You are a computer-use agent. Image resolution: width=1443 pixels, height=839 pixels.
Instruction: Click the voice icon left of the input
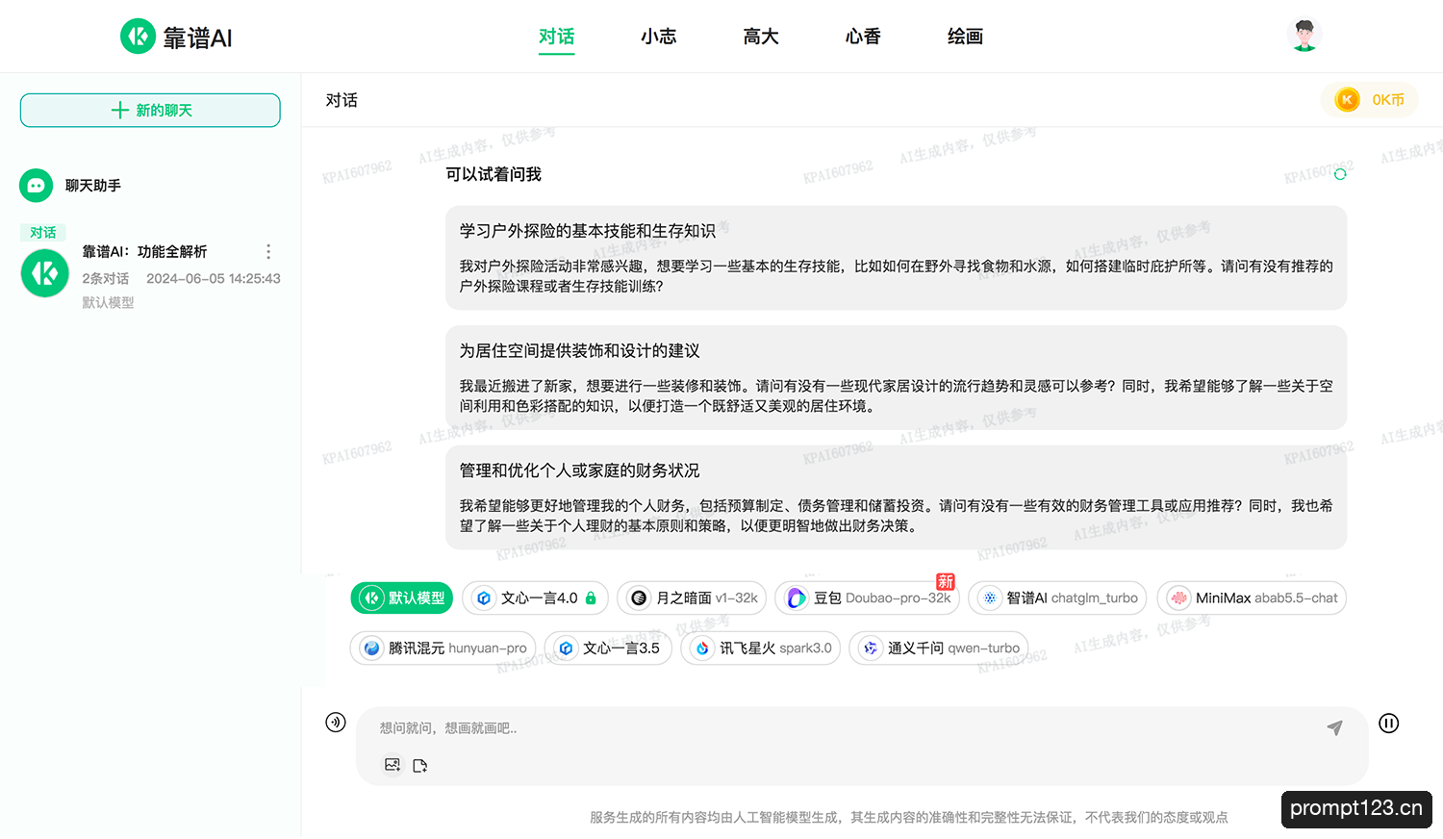coord(336,723)
